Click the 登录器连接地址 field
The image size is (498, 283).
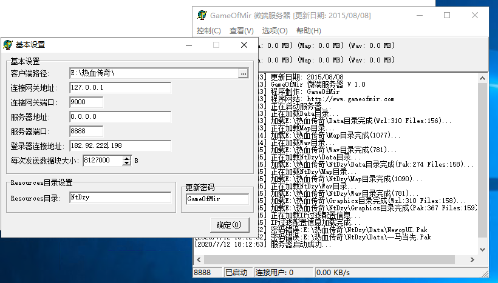pos(120,146)
